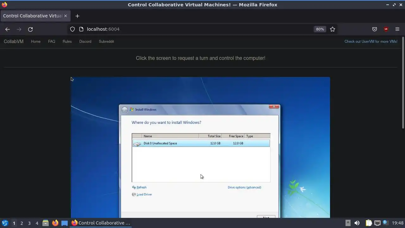Open the network tray icon

(x=377, y=223)
